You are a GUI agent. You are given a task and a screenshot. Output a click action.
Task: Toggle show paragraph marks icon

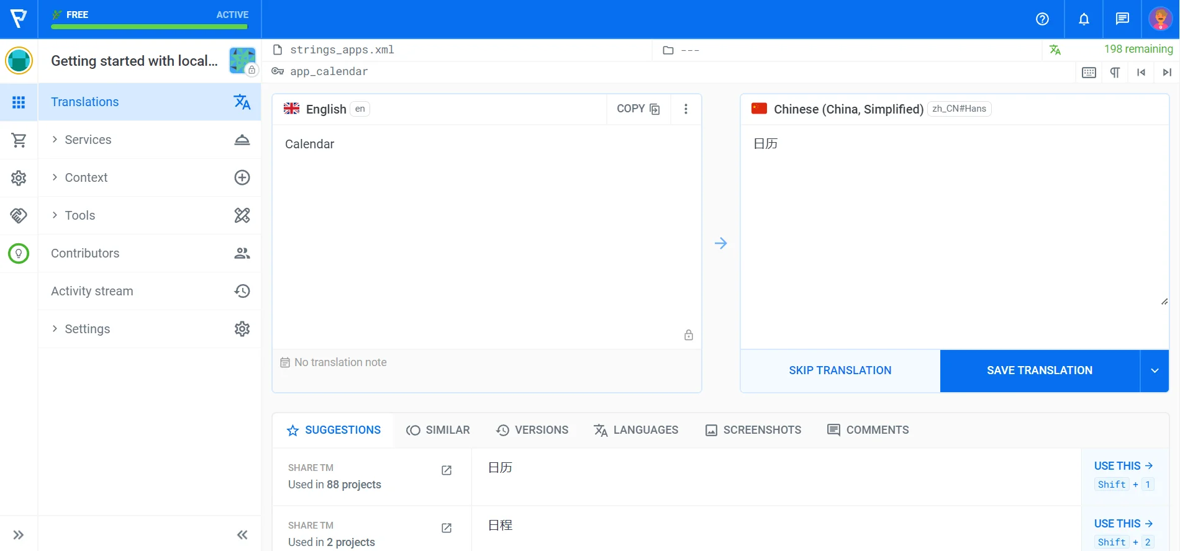pos(1115,73)
